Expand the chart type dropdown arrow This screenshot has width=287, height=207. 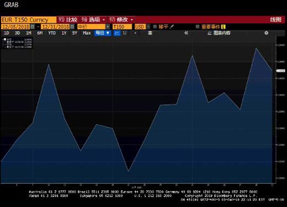(x=135, y=33)
